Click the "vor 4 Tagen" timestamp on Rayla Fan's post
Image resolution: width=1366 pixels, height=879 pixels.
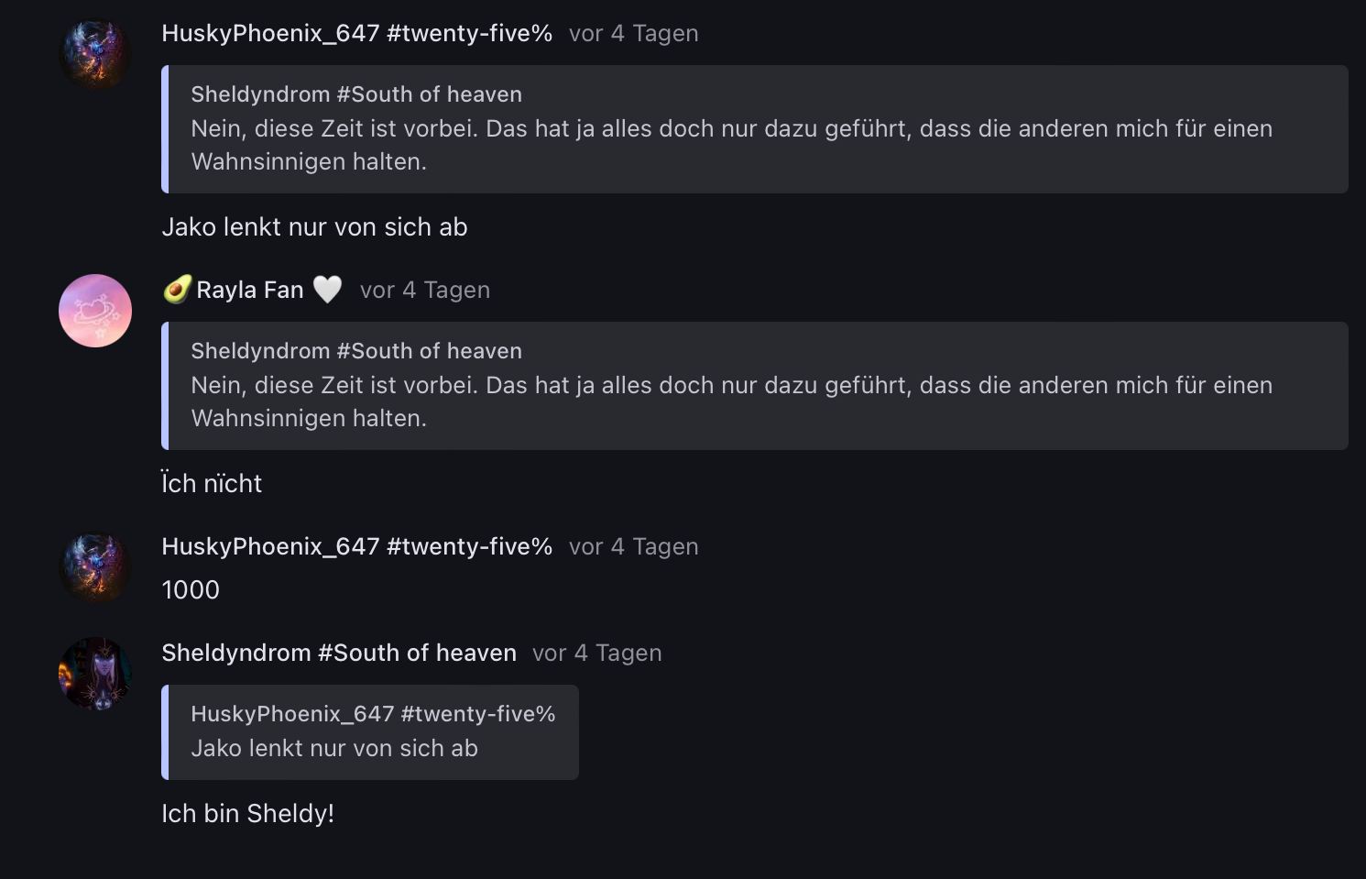click(425, 290)
